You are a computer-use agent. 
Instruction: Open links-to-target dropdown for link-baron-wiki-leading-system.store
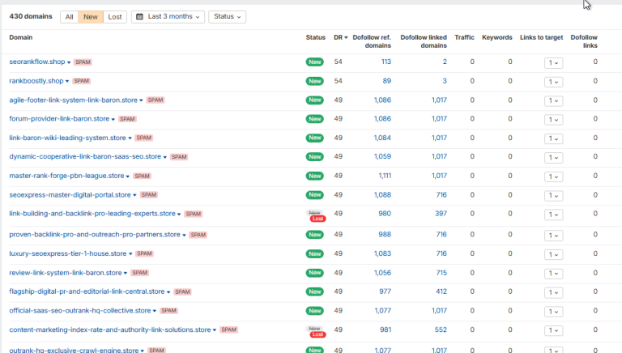[x=553, y=138]
